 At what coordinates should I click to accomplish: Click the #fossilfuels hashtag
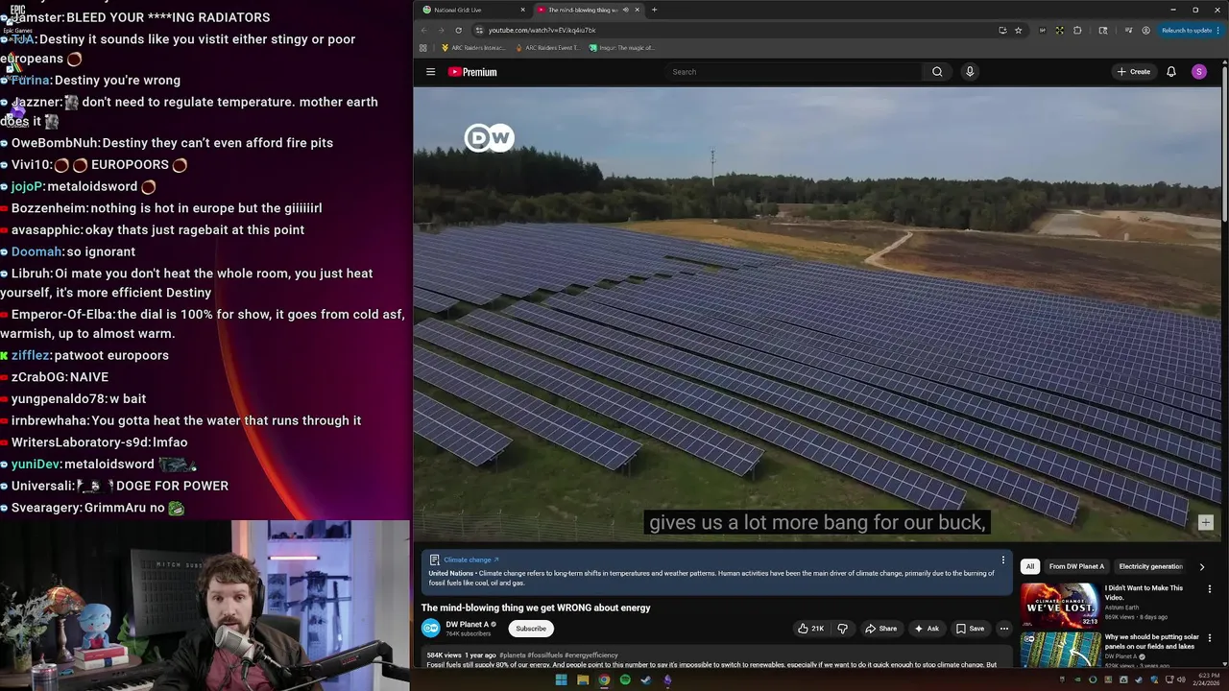(544, 655)
